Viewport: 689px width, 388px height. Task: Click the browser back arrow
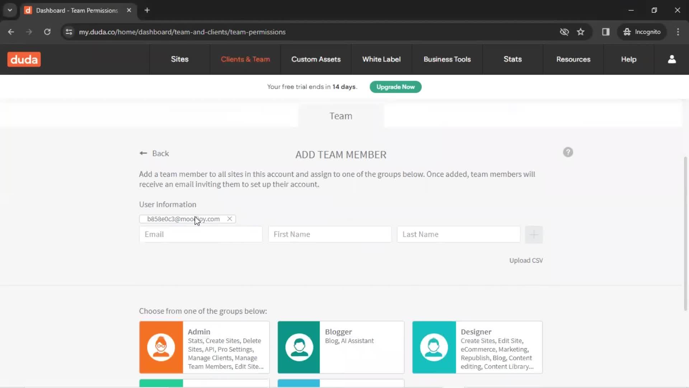pos(11,32)
